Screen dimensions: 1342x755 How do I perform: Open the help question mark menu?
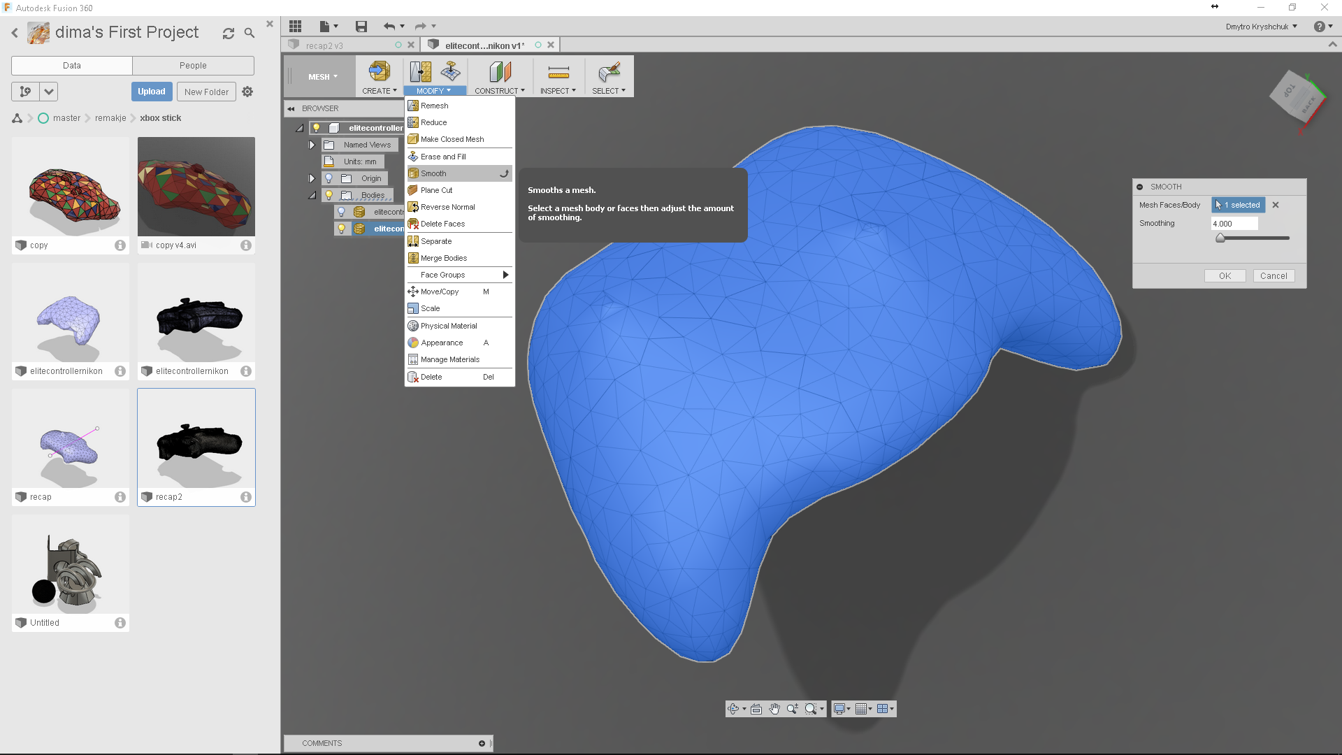pos(1320,27)
